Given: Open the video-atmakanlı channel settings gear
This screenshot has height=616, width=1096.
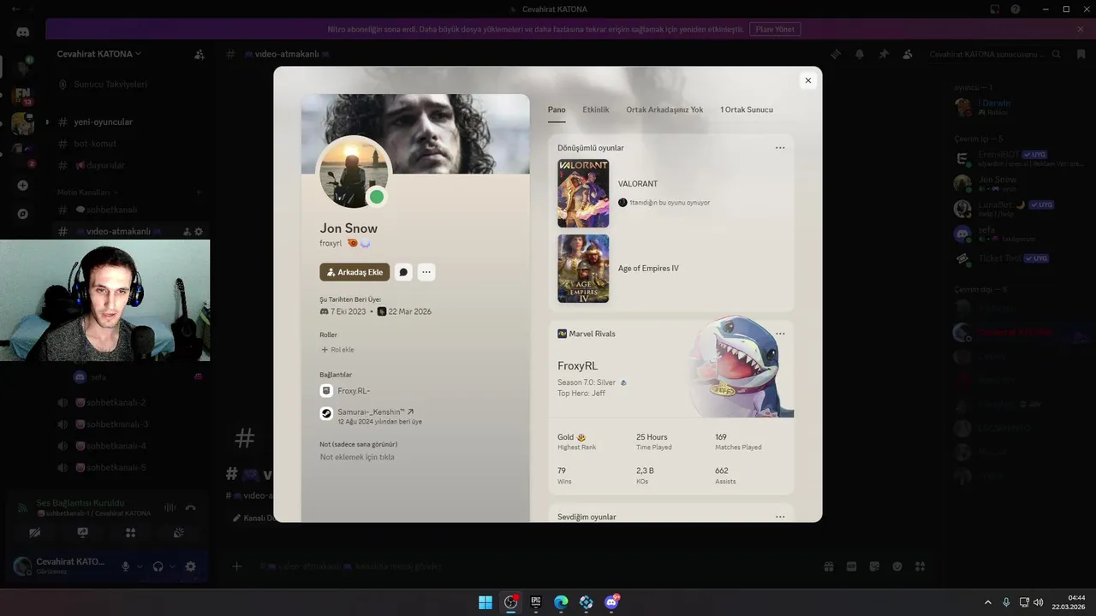Looking at the screenshot, I should click(199, 232).
